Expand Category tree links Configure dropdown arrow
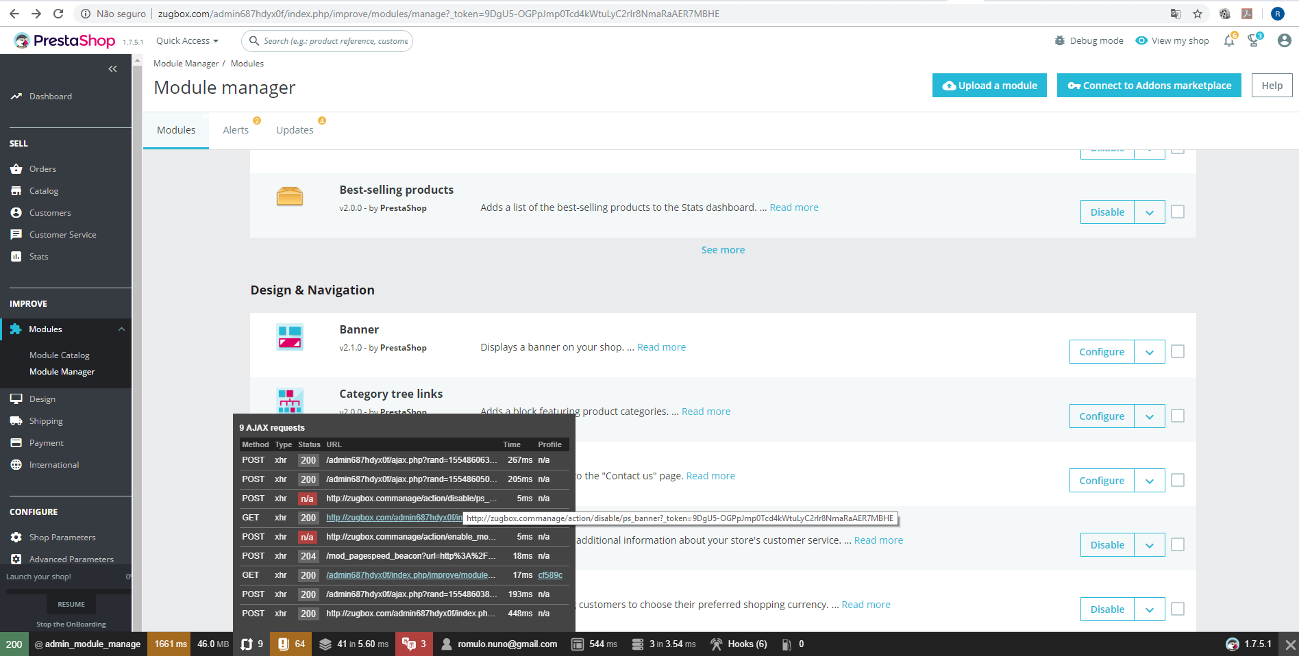Image resolution: width=1299 pixels, height=656 pixels. [x=1150, y=416]
